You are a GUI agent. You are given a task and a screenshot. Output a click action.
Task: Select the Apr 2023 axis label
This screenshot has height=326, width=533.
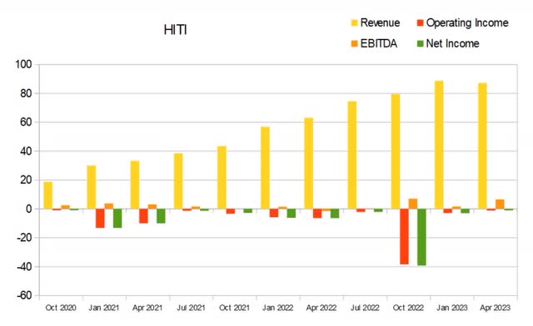[496, 308]
